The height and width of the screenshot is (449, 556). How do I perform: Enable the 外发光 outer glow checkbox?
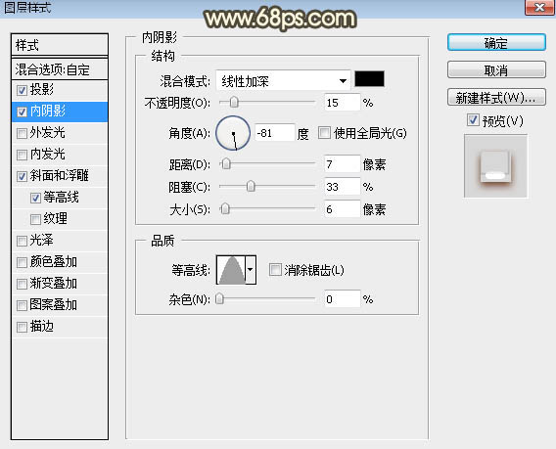[x=22, y=133]
